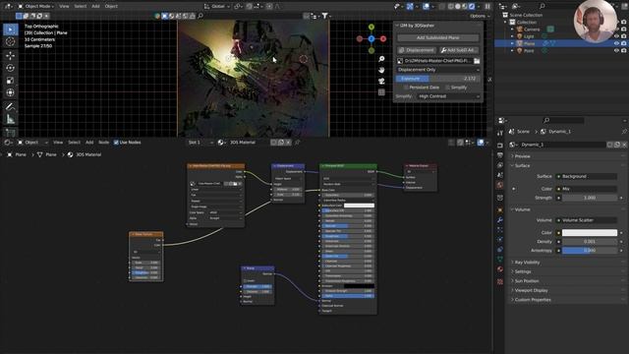Viewport: 629px width, 354px height.
Task: Click the world Strength value field
Action: [x=590, y=198]
